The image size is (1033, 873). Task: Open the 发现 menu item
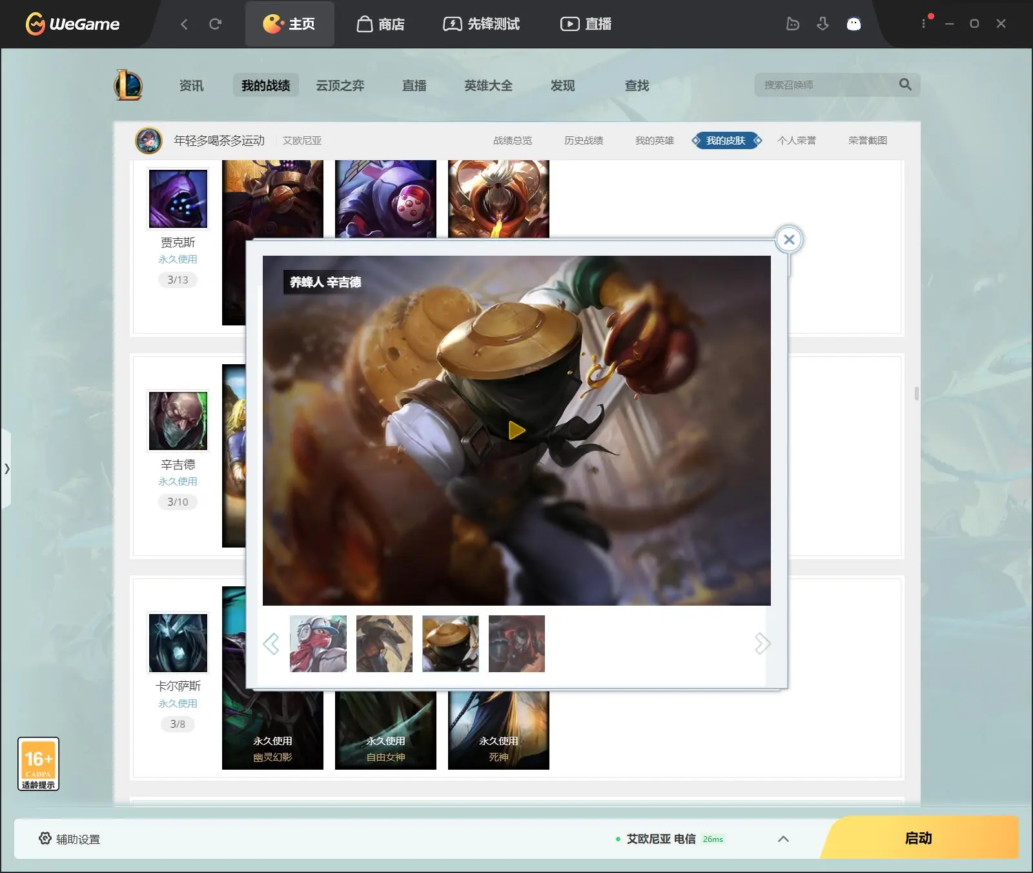[562, 85]
